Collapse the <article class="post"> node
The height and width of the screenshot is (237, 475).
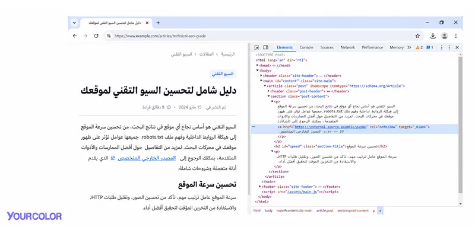pos(265,86)
